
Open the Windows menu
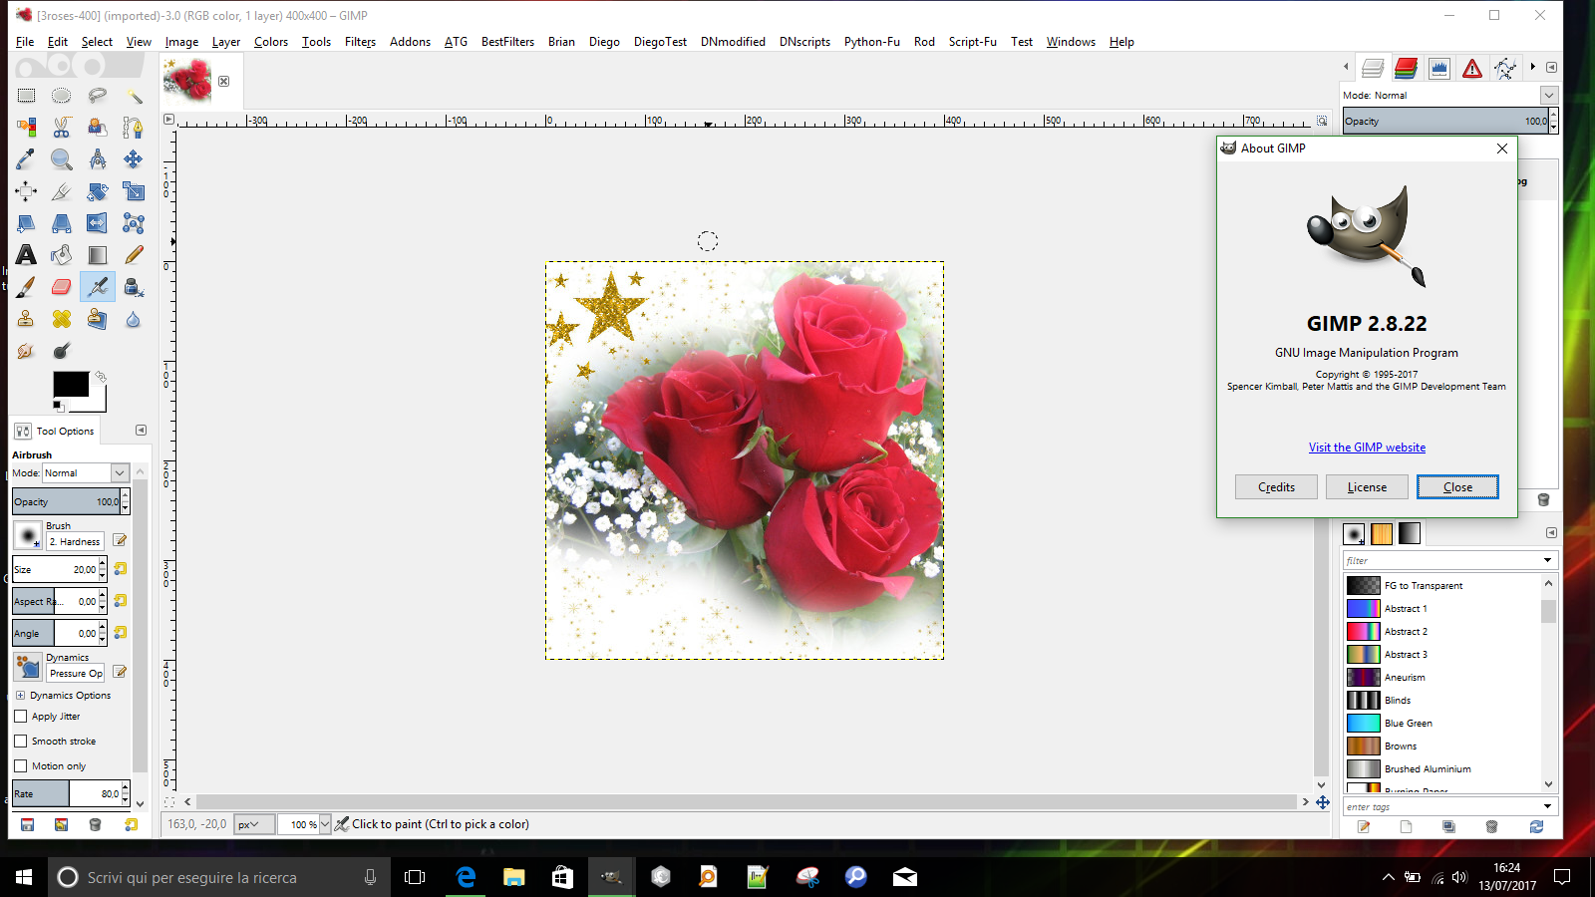click(x=1071, y=42)
